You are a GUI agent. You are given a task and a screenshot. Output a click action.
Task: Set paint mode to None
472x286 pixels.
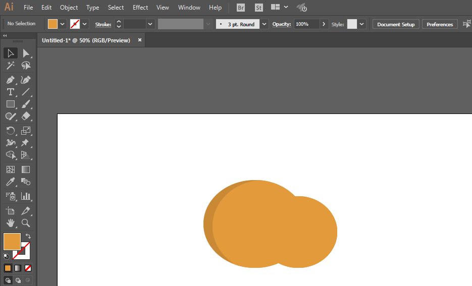tap(28, 268)
